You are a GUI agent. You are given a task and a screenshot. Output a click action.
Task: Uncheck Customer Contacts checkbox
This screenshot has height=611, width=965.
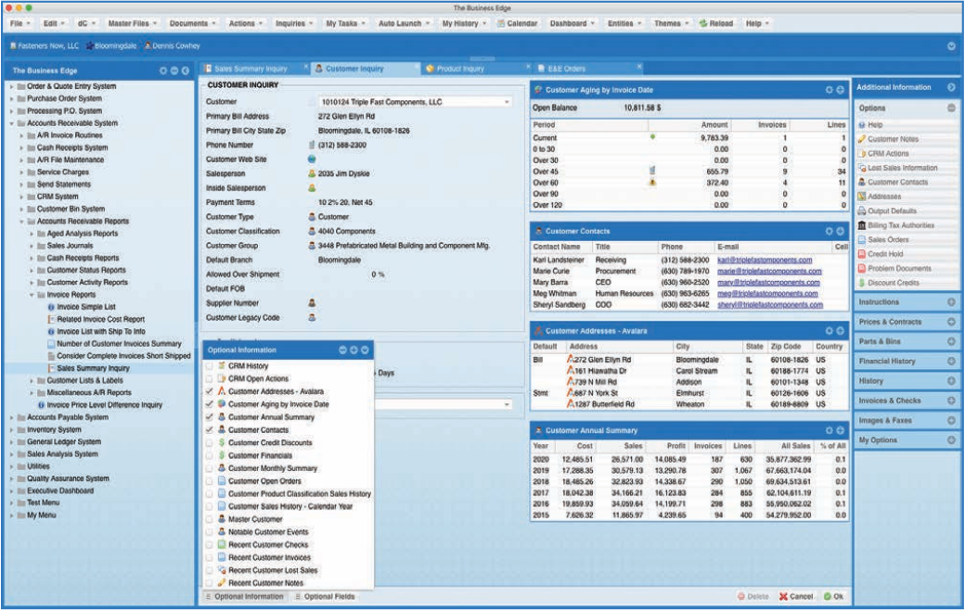point(210,430)
